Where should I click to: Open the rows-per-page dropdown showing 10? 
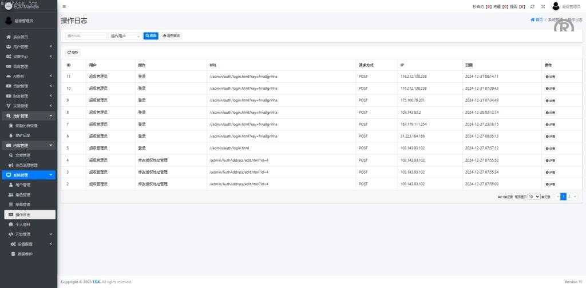(x=533, y=197)
